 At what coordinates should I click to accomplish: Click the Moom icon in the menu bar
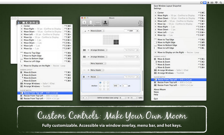[x=205, y=3]
